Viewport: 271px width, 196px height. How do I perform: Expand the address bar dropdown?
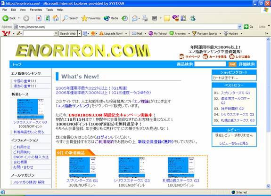coord(239,27)
